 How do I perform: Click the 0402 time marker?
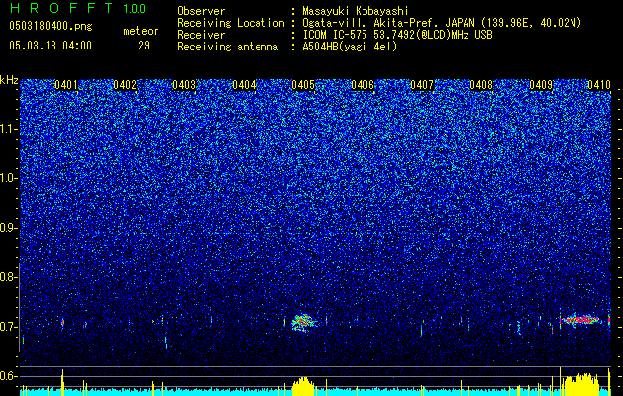125,85
